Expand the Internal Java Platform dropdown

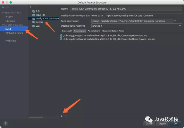(180, 26)
